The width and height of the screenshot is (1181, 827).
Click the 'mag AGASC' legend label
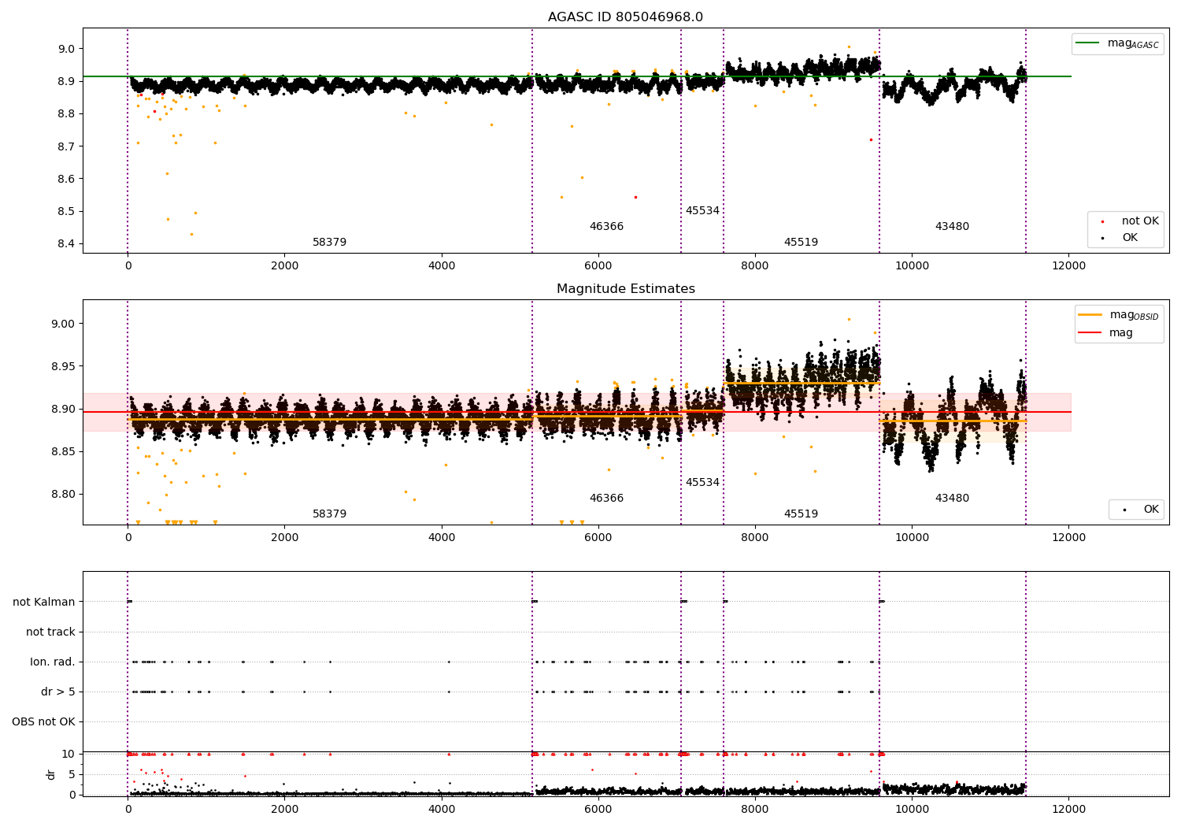(x=1133, y=44)
